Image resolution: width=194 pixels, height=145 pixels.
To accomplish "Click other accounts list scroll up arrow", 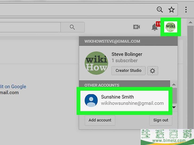I will [x=174, y=84].
